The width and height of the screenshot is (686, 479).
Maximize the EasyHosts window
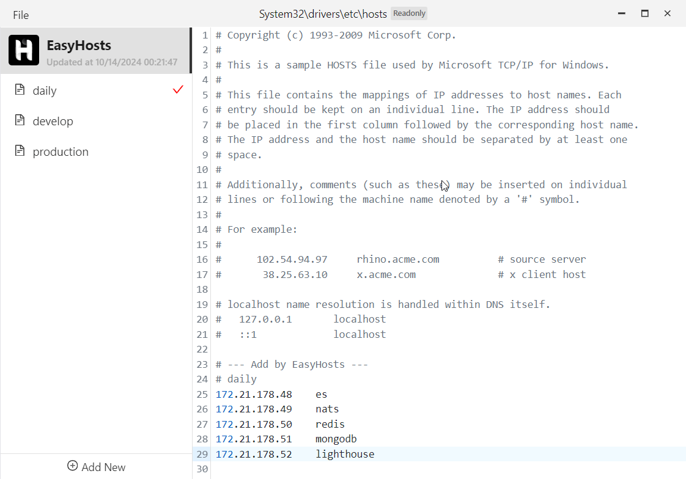click(x=644, y=13)
